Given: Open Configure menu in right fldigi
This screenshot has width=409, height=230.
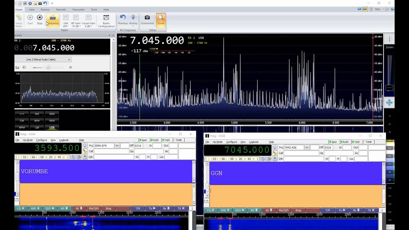Looking at the screenshot, I should pyautogui.click(x=231, y=142).
